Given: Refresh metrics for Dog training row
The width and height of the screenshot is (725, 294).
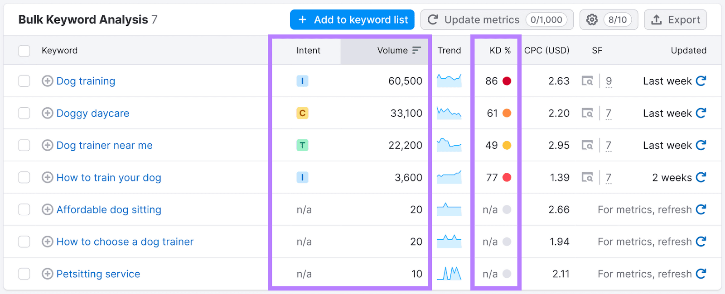Looking at the screenshot, I should coord(701,81).
